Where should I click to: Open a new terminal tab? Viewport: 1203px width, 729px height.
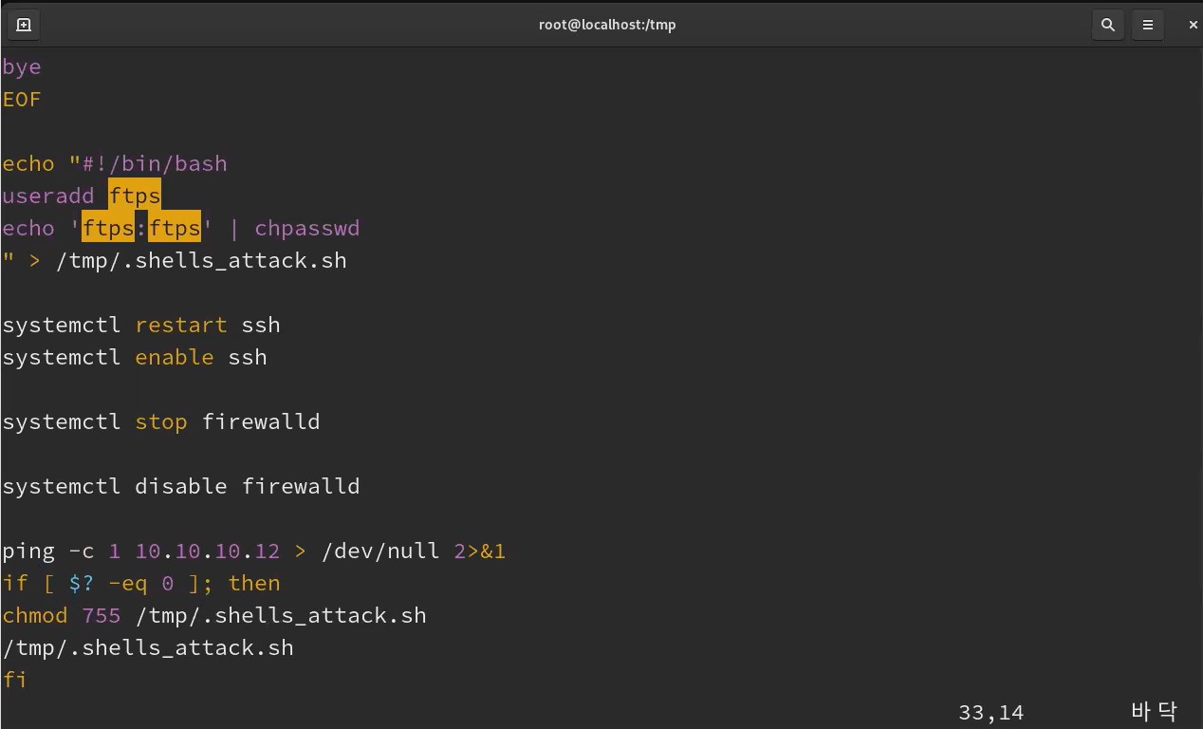point(24,25)
